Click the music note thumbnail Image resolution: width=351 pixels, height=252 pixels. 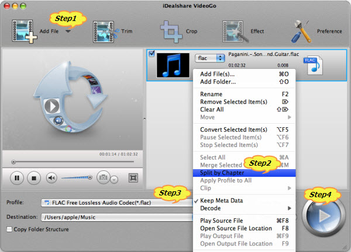coord(173,65)
